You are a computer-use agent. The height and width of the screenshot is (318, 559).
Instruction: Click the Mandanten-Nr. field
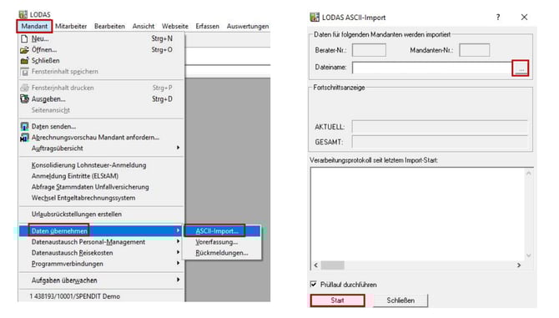pyautogui.click(x=475, y=50)
